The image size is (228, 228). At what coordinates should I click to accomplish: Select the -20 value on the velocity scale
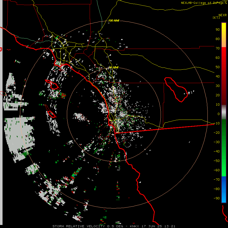(217, 133)
